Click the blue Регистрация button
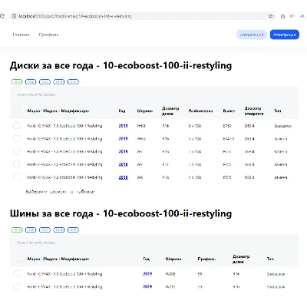307x307 pixels. pos(285,35)
